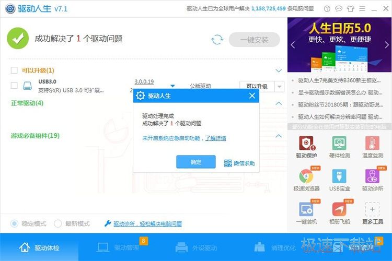Open the 了解详情 link in dialog
Image resolution: width=392 pixels, height=261 pixels.
pyautogui.click(x=215, y=138)
